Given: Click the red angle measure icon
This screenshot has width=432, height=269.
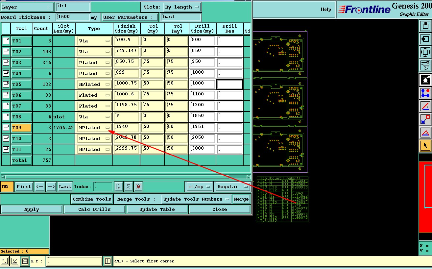Looking at the screenshot, I should [x=425, y=106].
